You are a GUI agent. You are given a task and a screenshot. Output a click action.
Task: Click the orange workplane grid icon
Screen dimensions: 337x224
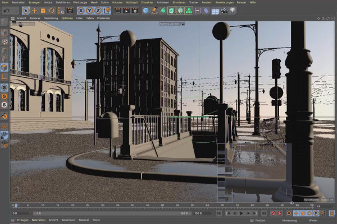pyautogui.click(x=4, y=127)
